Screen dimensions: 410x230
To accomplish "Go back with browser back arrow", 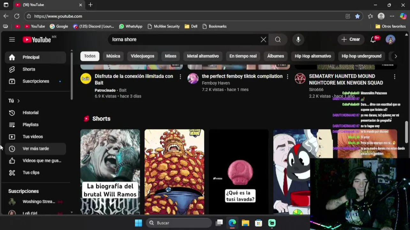I will click(x=6, y=16).
